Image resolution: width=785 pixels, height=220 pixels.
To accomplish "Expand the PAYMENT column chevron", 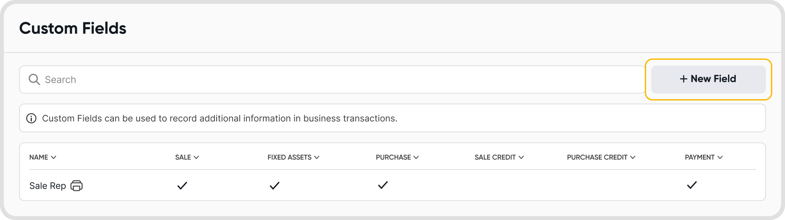I will pos(720,157).
